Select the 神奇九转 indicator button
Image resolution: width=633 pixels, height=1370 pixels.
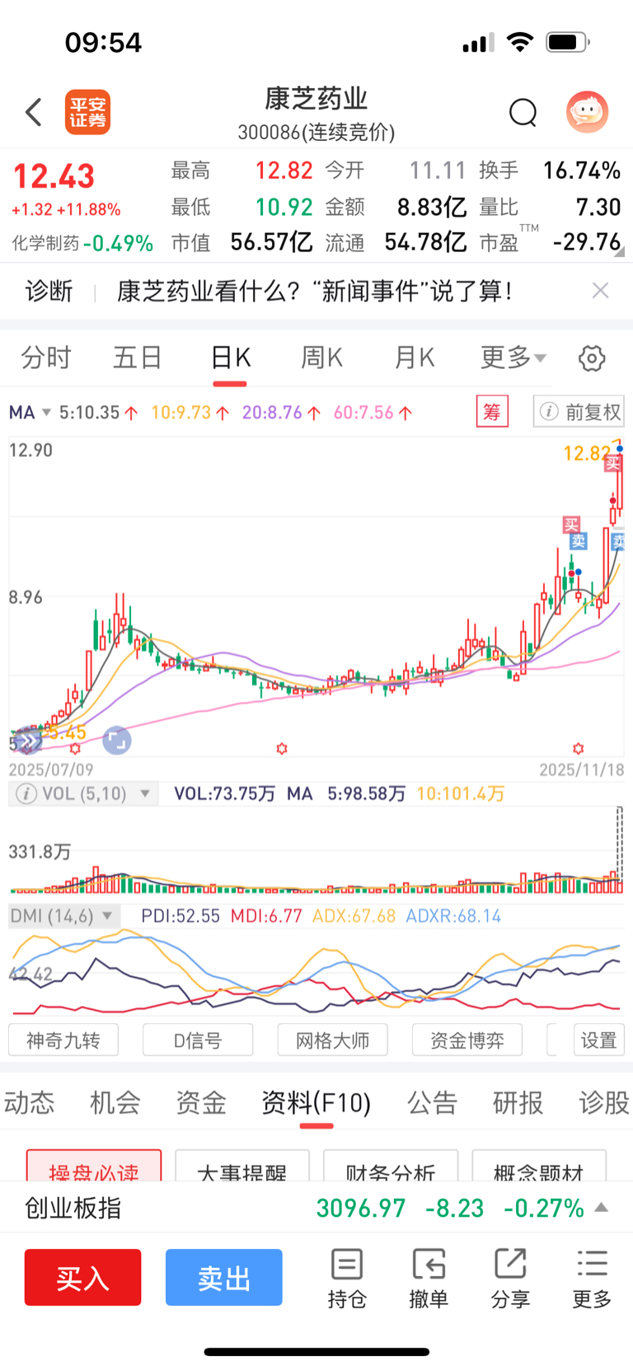point(63,1040)
